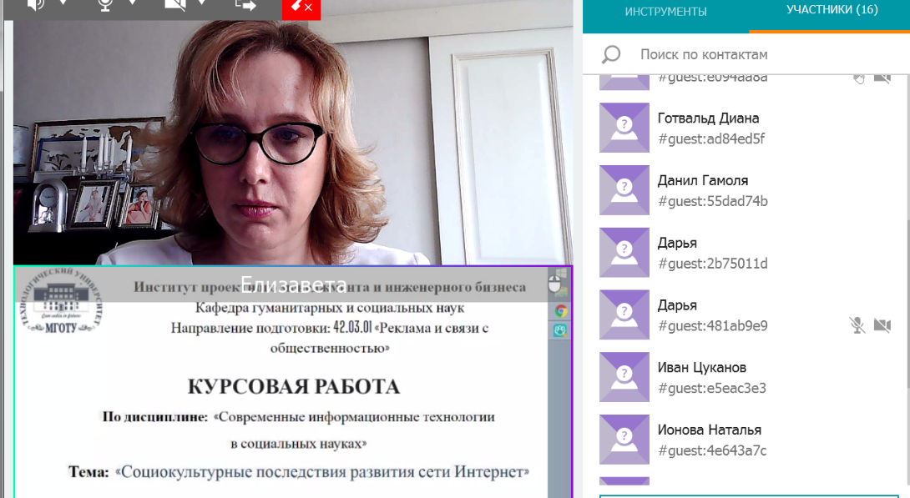Click muted microphone icon for guest 481ab9e9
910x498 pixels.
(857, 325)
